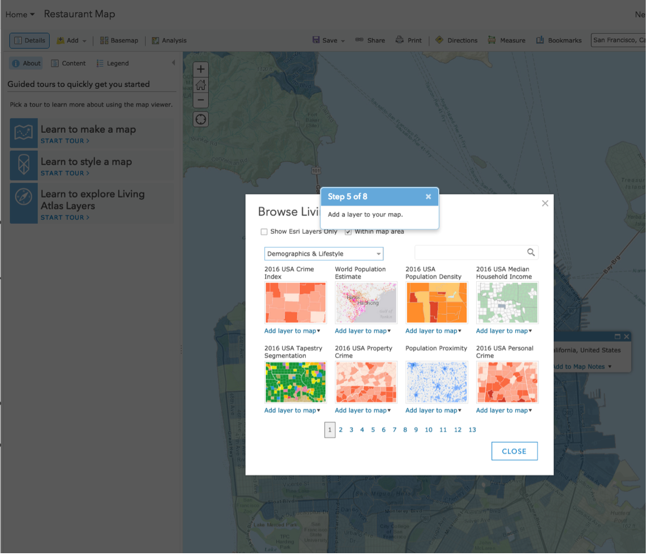Click the zoom out minus button
The image size is (648, 556).
click(201, 100)
